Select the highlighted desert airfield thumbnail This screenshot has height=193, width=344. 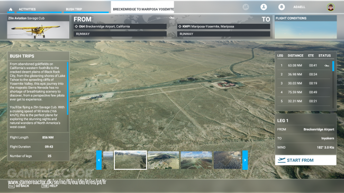(130, 160)
